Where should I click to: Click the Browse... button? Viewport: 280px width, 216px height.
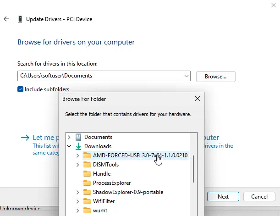(x=215, y=76)
